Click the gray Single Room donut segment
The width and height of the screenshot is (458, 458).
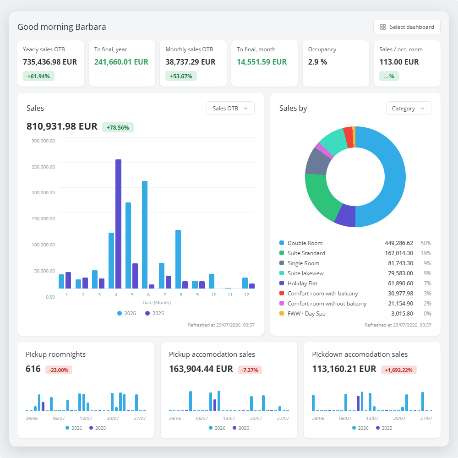point(317,162)
